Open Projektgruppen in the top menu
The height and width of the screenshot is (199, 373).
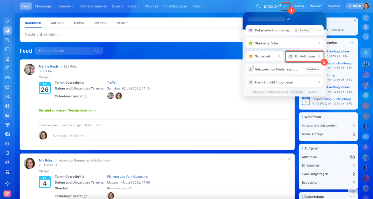click(x=175, y=6)
